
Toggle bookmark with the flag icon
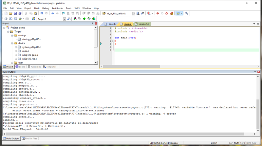pos(63,13)
